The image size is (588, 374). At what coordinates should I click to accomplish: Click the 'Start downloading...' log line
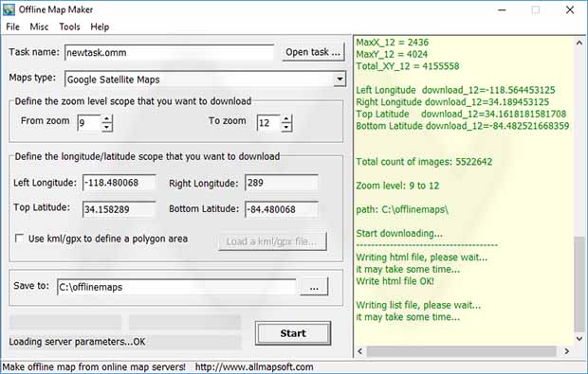click(399, 234)
